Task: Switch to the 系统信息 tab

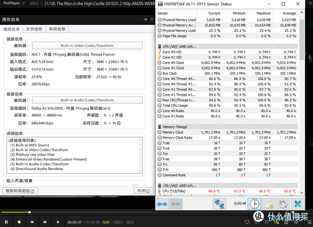Action: [x=57, y=29]
